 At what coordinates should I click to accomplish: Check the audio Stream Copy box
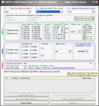pyautogui.click(x=7, y=53)
